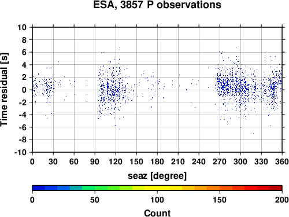Click the x-axis tick label '90'

(95, 161)
